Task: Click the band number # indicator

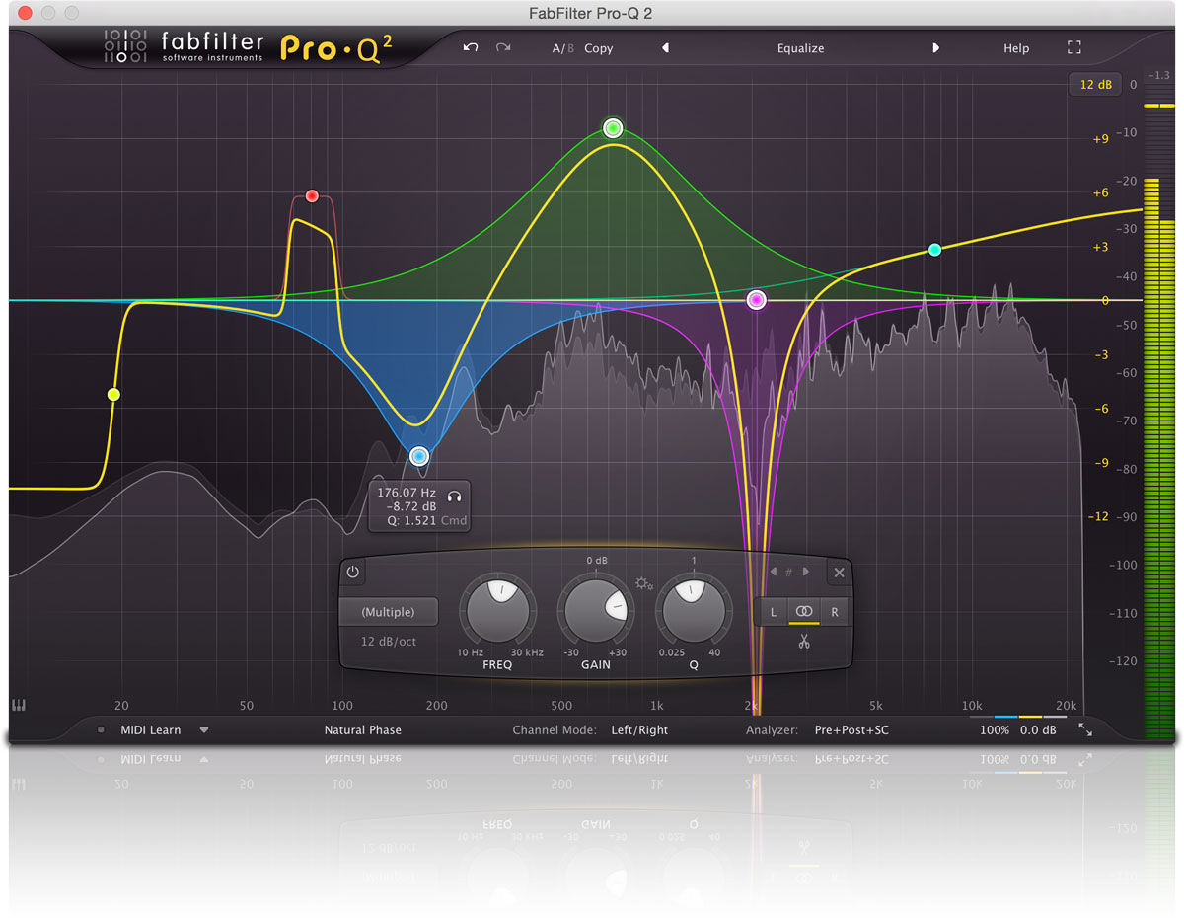Action: coord(788,572)
